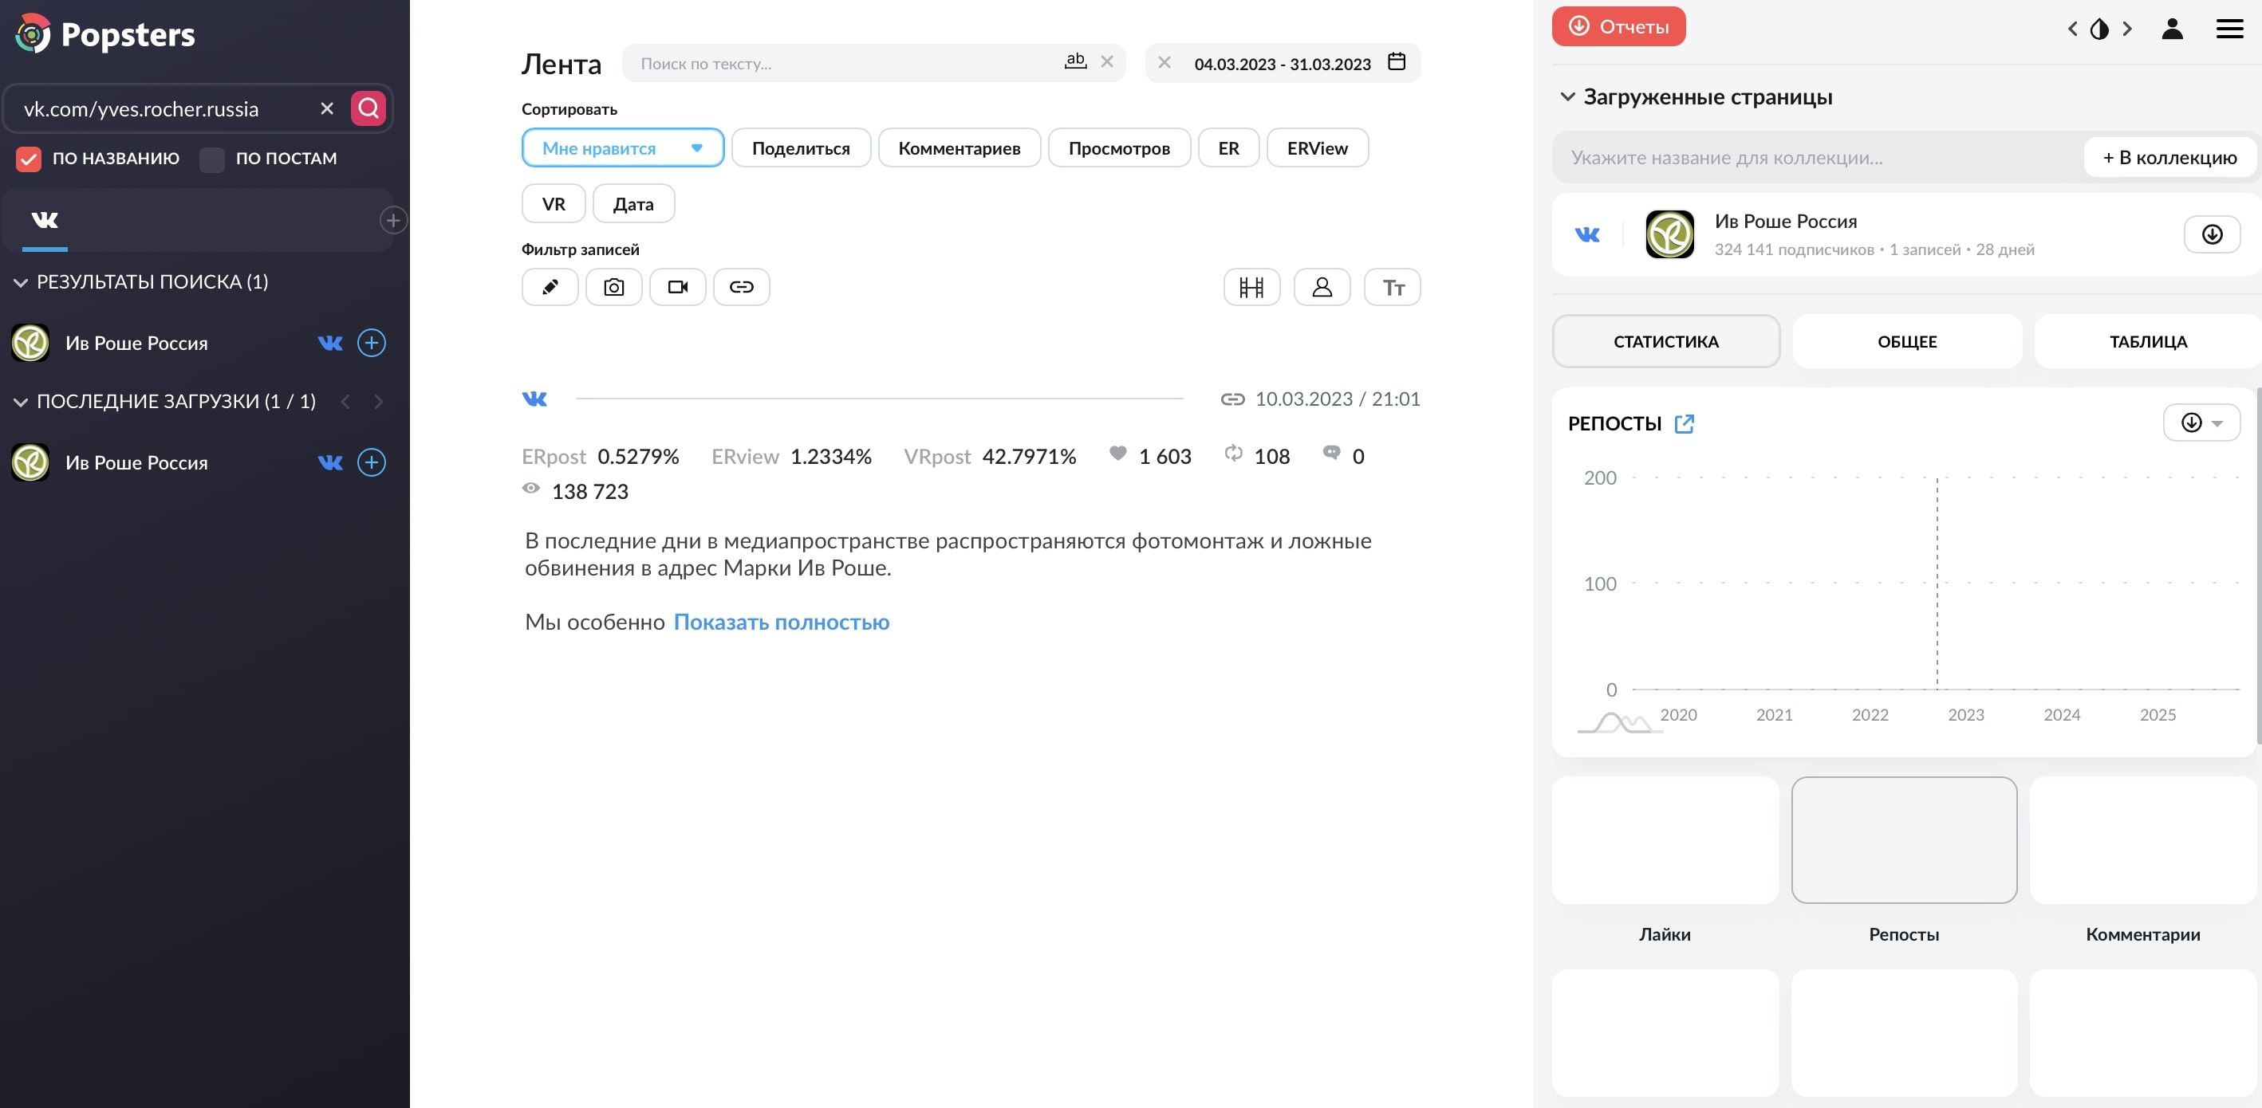Viewport: 2262px width, 1108px height.
Task: Toggle the author profile filter icon
Action: [x=1322, y=287]
